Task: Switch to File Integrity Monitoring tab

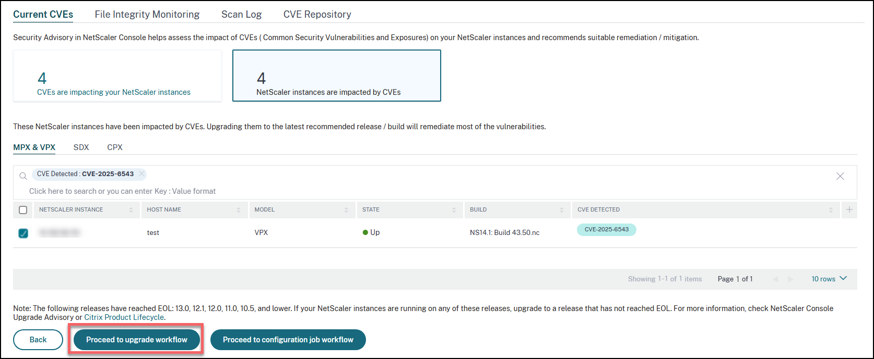Action: [x=147, y=15]
